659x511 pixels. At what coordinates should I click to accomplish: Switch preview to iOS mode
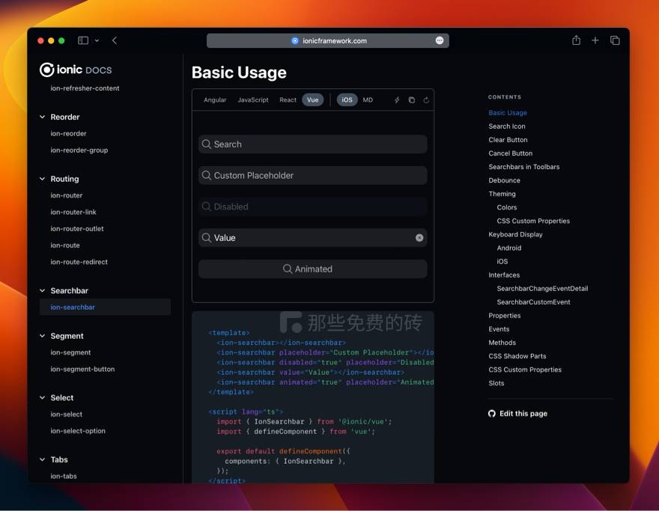coord(347,100)
